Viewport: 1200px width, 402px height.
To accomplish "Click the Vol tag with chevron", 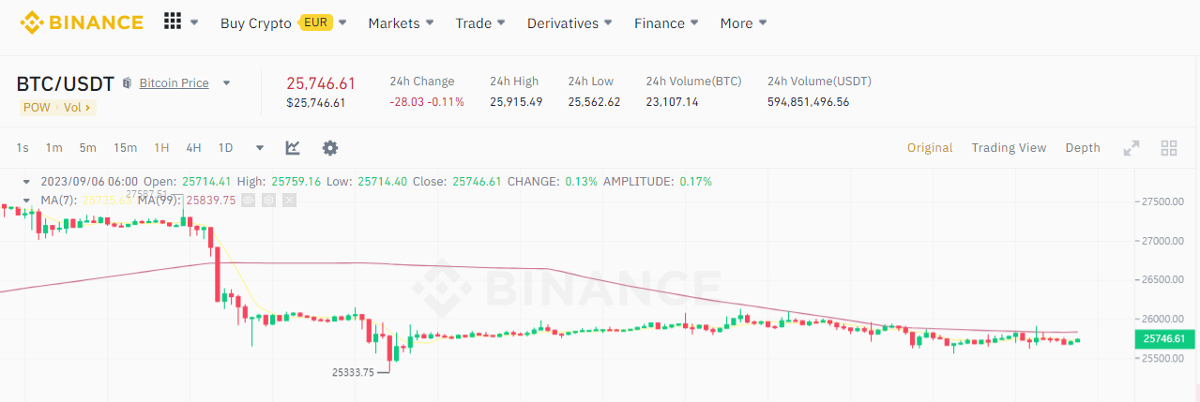I will coord(77,108).
